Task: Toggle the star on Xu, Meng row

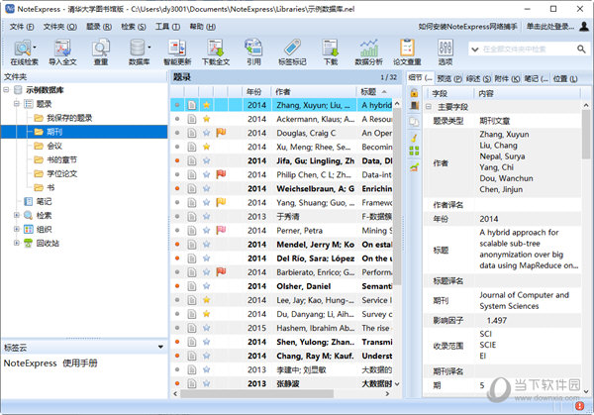Action: [x=206, y=147]
